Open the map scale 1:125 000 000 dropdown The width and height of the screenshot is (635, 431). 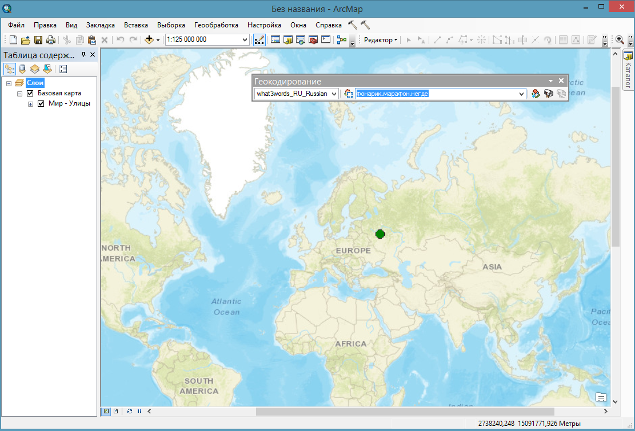[x=245, y=40]
